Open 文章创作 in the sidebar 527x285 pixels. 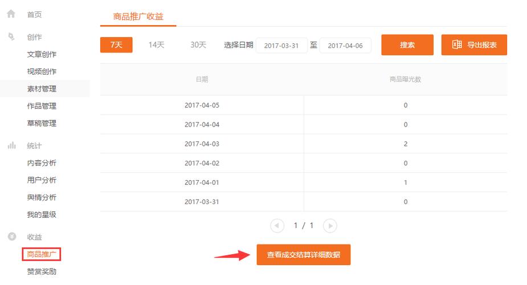(42, 54)
